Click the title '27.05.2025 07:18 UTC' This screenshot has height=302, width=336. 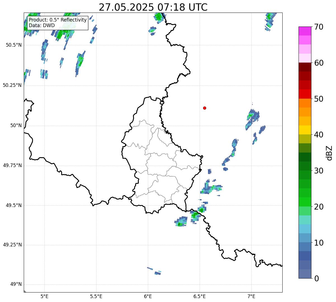coord(153,7)
